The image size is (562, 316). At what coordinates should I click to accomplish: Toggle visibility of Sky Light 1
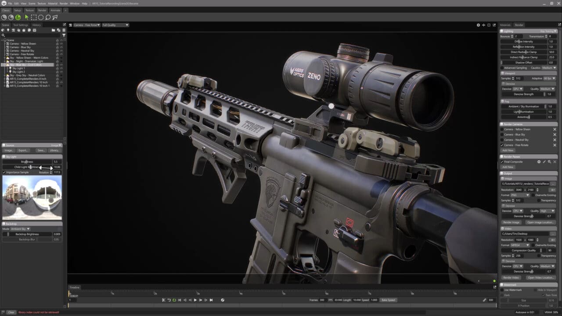click(61, 68)
